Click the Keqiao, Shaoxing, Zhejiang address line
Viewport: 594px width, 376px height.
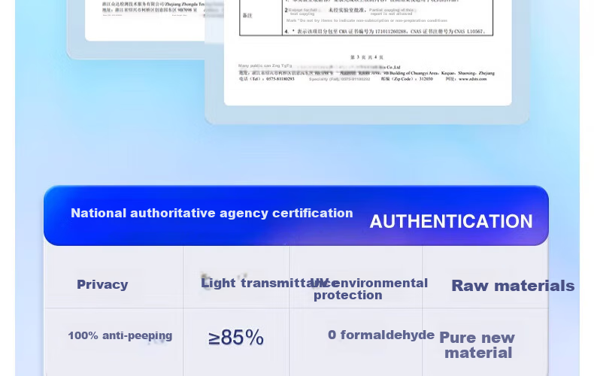(x=367, y=73)
